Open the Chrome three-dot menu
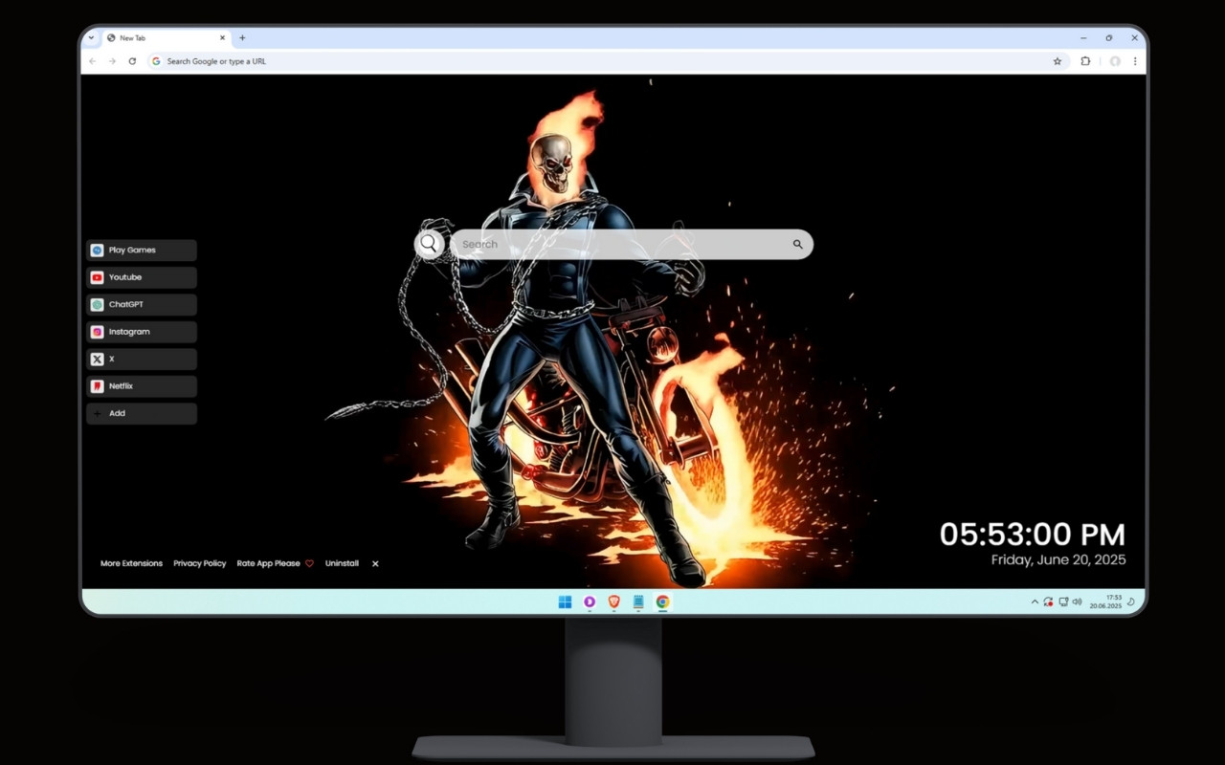This screenshot has width=1225, height=765. [x=1135, y=61]
